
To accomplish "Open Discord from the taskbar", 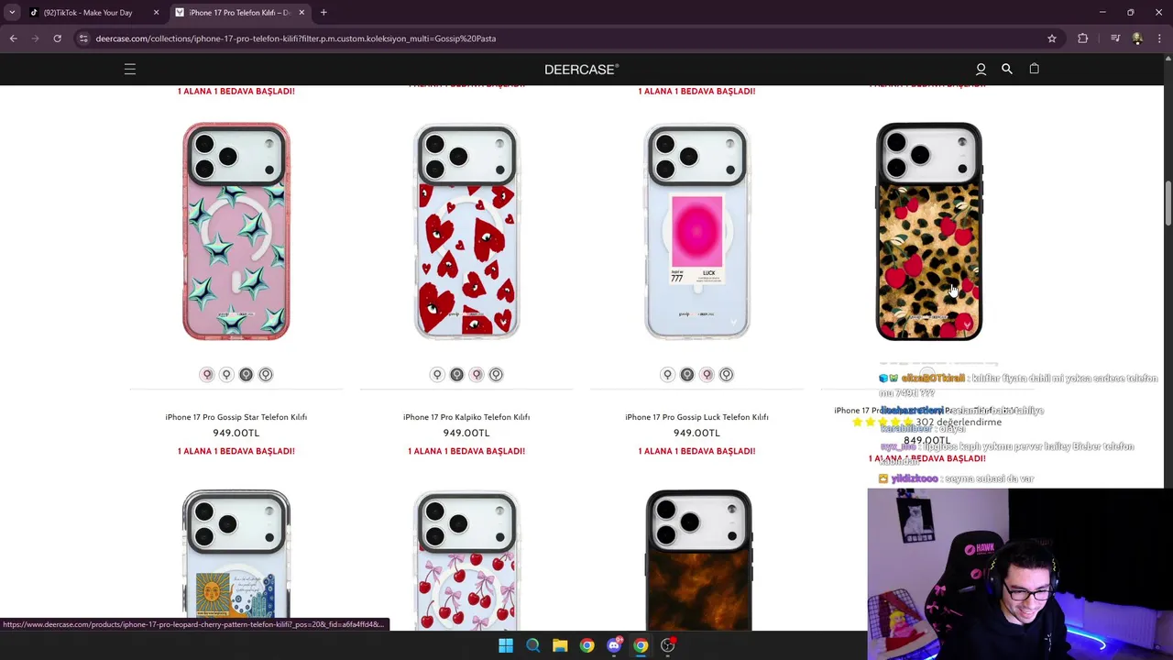I will click(614, 645).
